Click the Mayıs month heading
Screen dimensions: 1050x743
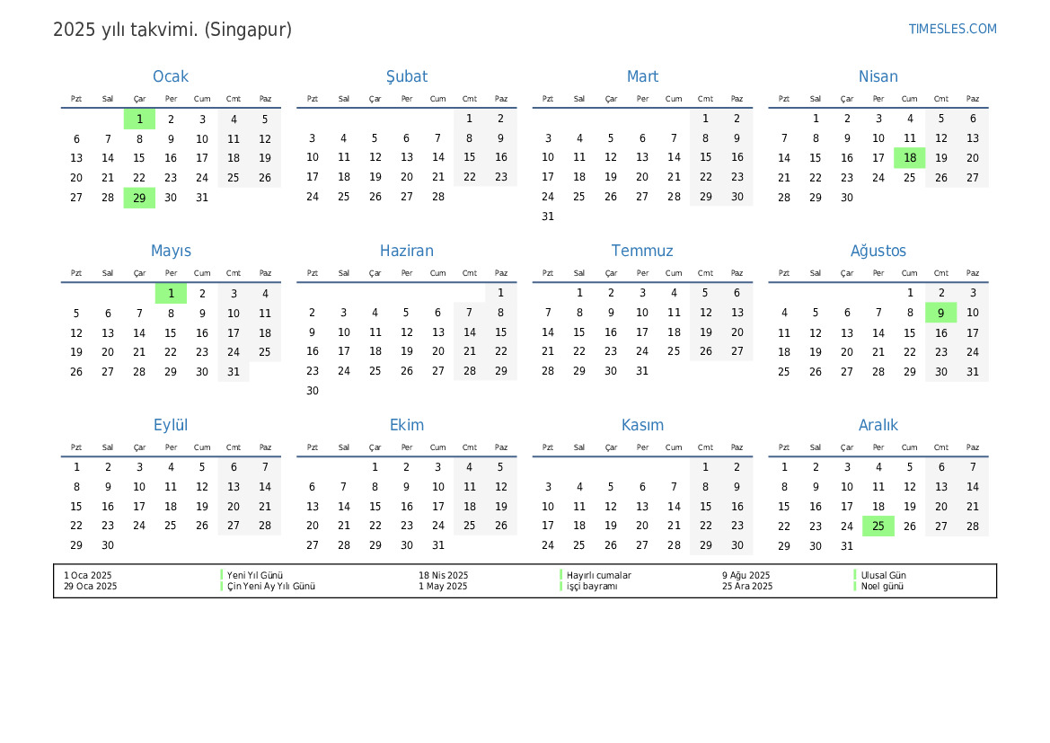(x=171, y=251)
